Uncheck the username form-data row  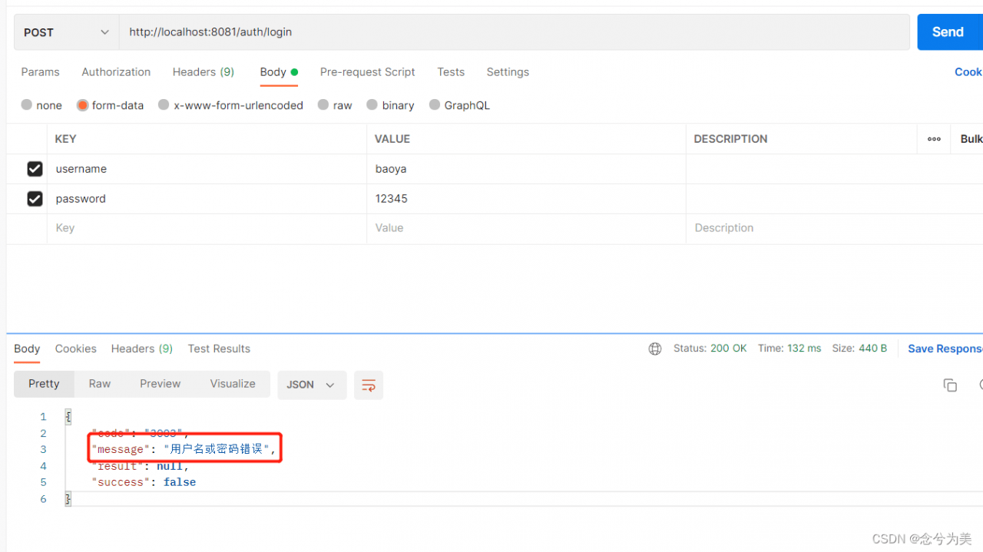(35, 169)
